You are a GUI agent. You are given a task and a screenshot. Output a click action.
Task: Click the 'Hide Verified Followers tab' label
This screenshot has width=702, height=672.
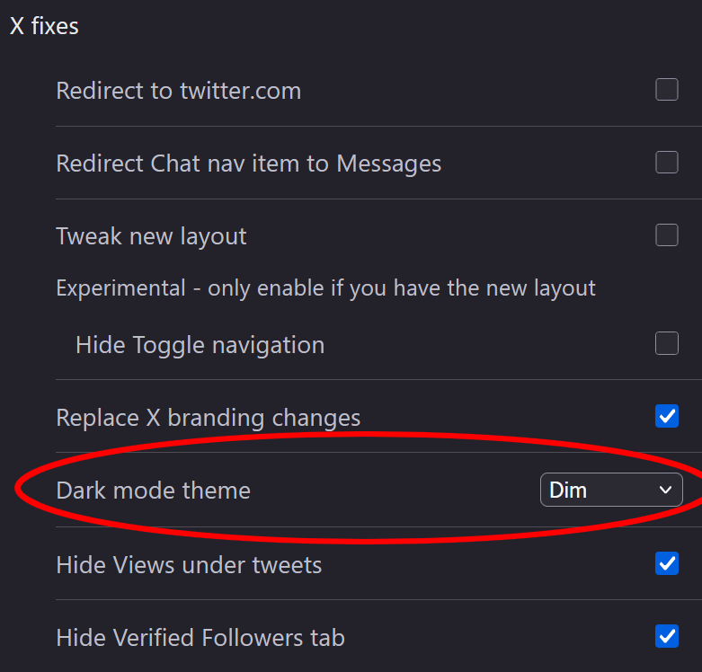tap(200, 638)
